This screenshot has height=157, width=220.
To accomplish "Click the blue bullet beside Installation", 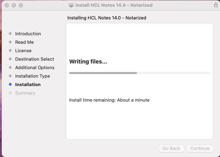I will (10, 85).
